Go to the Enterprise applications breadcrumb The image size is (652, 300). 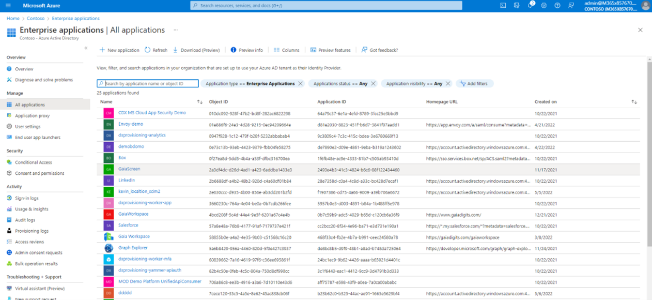click(76, 19)
